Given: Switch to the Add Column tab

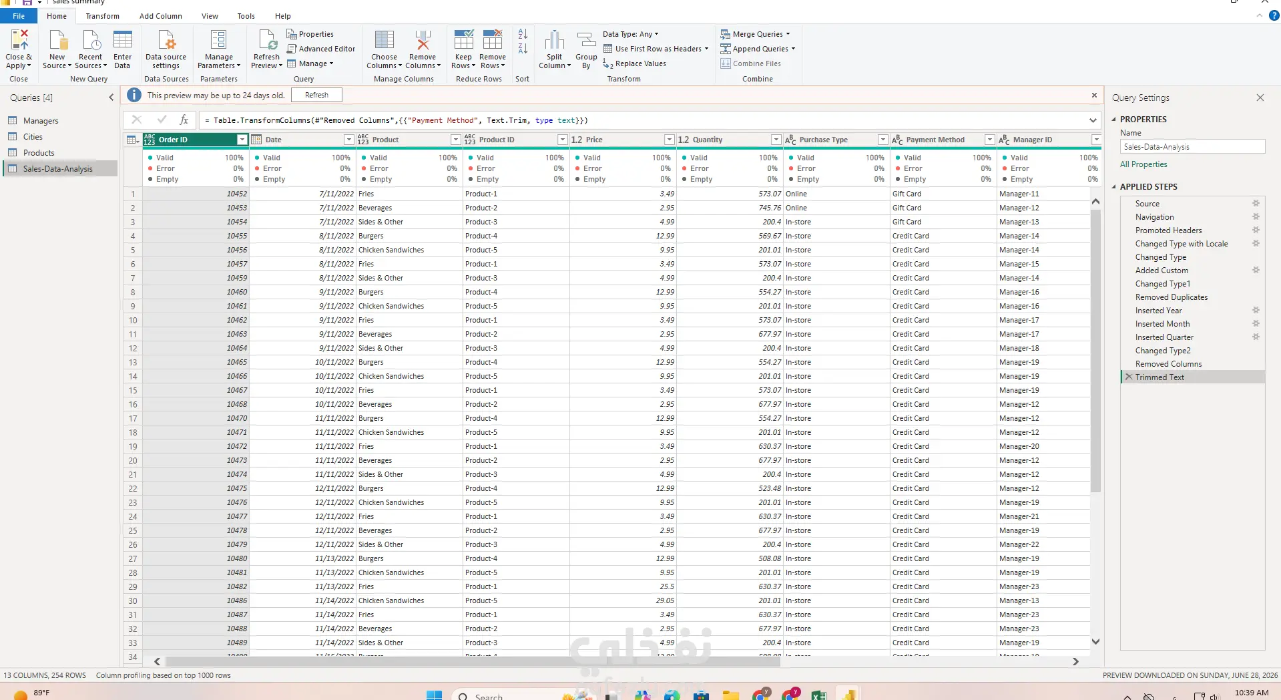Looking at the screenshot, I should point(160,16).
